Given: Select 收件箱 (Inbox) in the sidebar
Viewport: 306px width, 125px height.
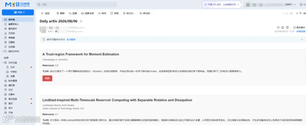Looking at the screenshot, I should [x=18, y=20].
